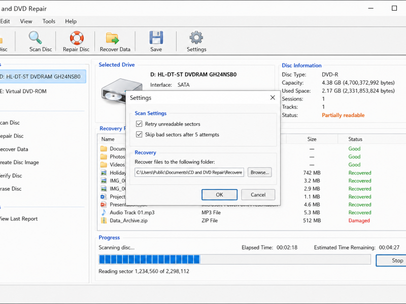The height and width of the screenshot is (304, 406).
Task: Click Estimated Time Remaining 00:04:27 value
Action: pos(389,247)
